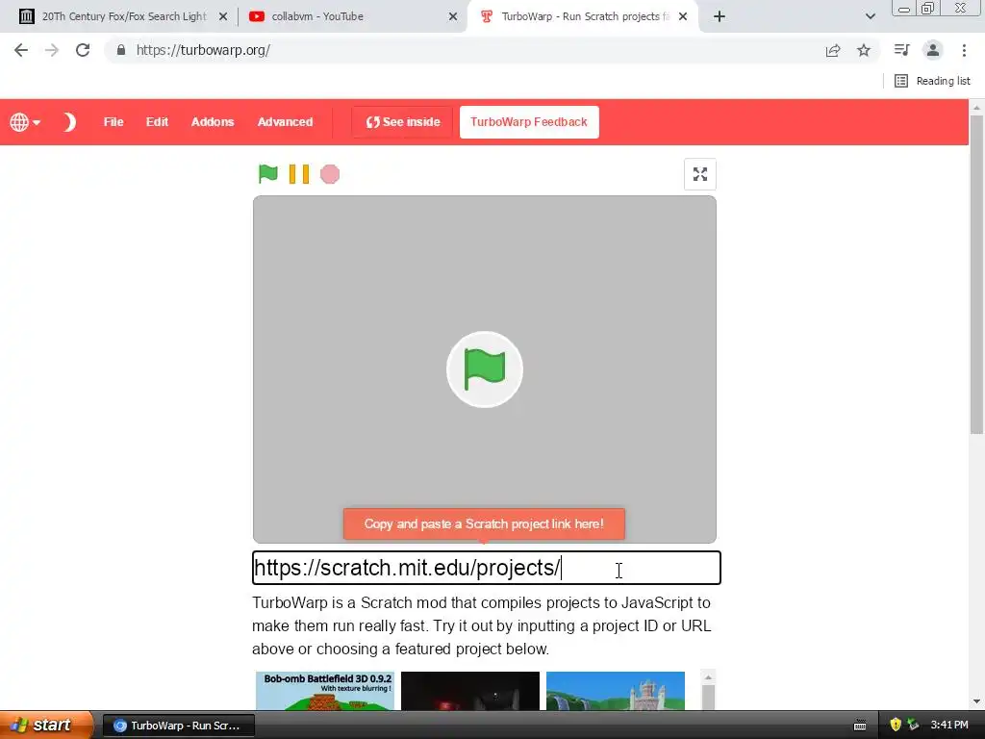Pause the project with the yellow pause icon
Viewport: 985px width, 739px height.
click(298, 174)
